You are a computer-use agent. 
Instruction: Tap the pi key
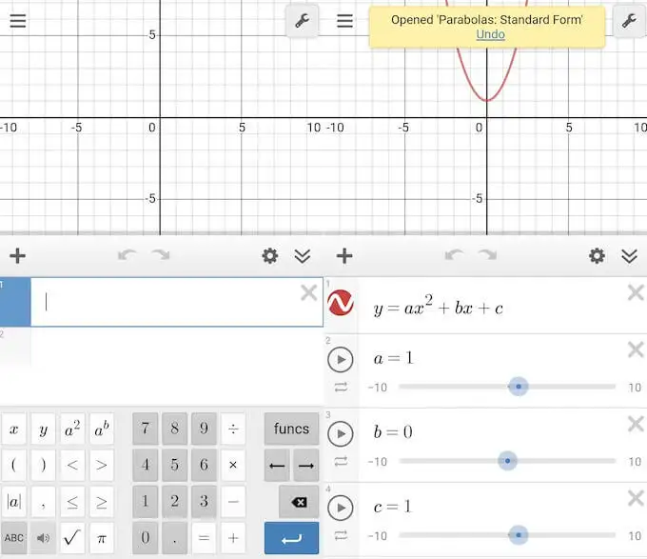(x=102, y=538)
